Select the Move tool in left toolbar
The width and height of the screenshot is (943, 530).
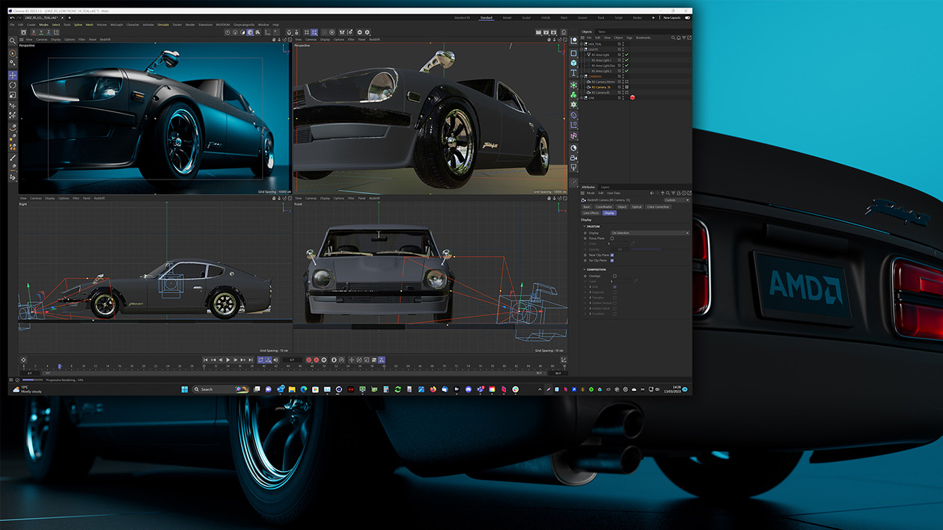tap(13, 76)
